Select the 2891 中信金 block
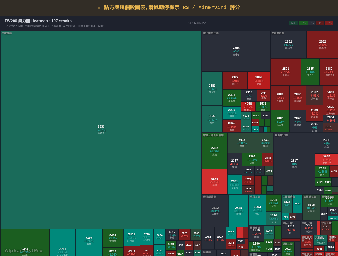The height and width of the screenshot is (256, 338). pos(286,72)
